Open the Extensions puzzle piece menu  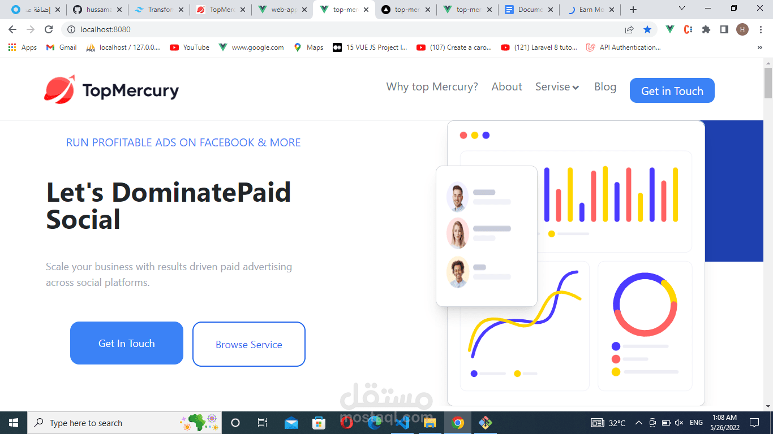pyautogui.click(x=706, y=29)
